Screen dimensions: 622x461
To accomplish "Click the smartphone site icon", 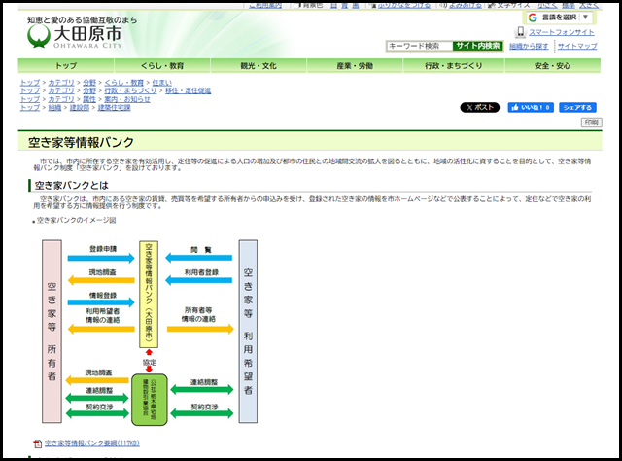I will click(x=520, y=32).
